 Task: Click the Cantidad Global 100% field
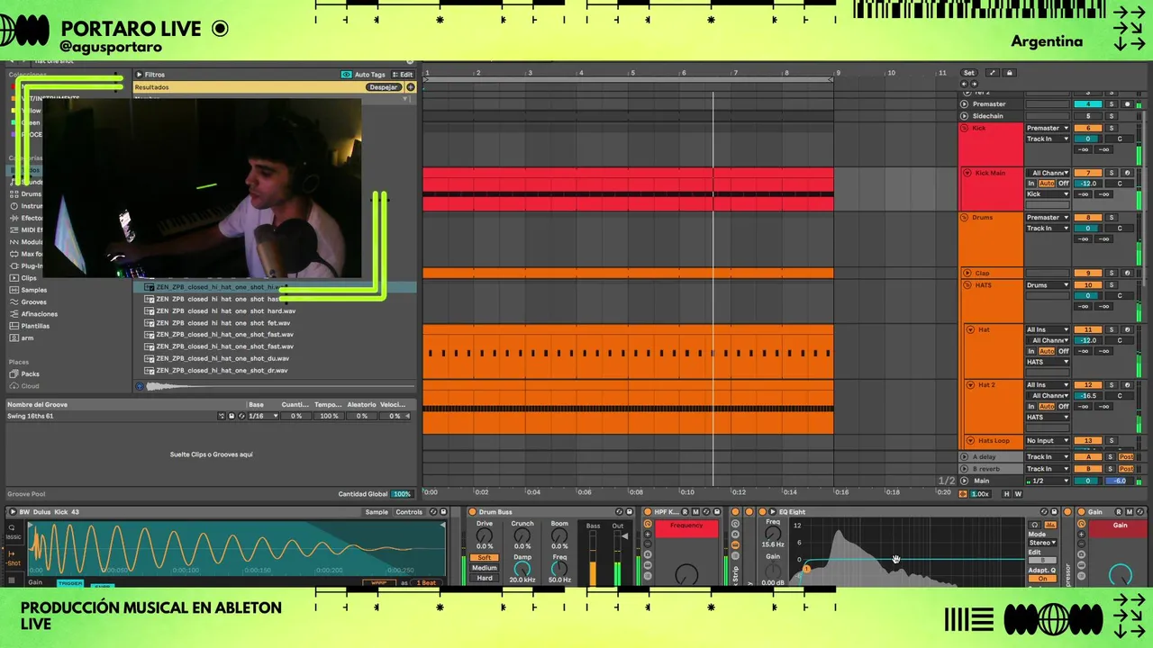click(x=402, y=494)
